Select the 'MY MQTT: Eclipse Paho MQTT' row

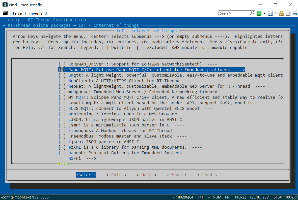click(171, 97)
